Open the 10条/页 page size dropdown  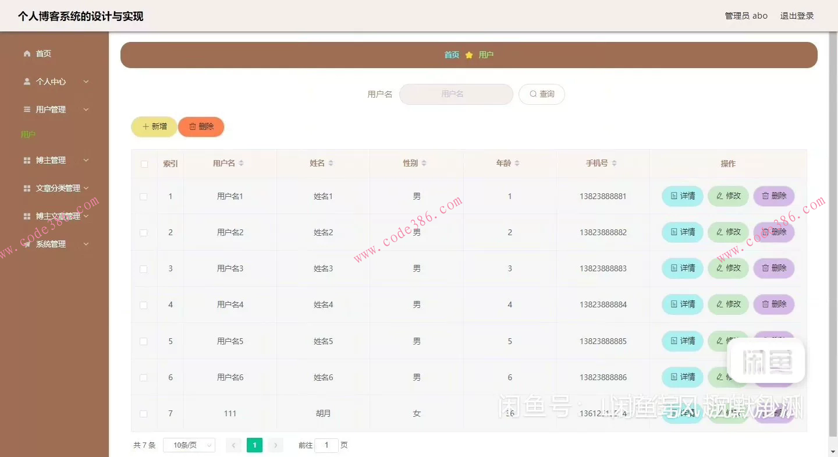(189, 444)
